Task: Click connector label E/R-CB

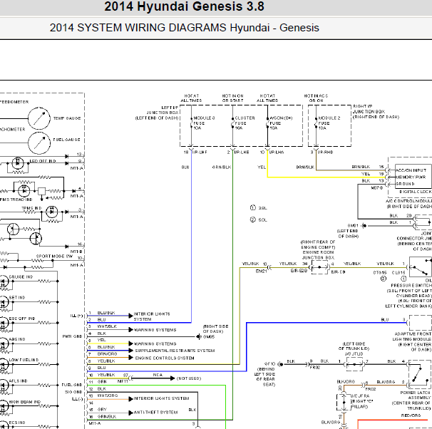Action: pyautogui.click(x=338, y=272)
